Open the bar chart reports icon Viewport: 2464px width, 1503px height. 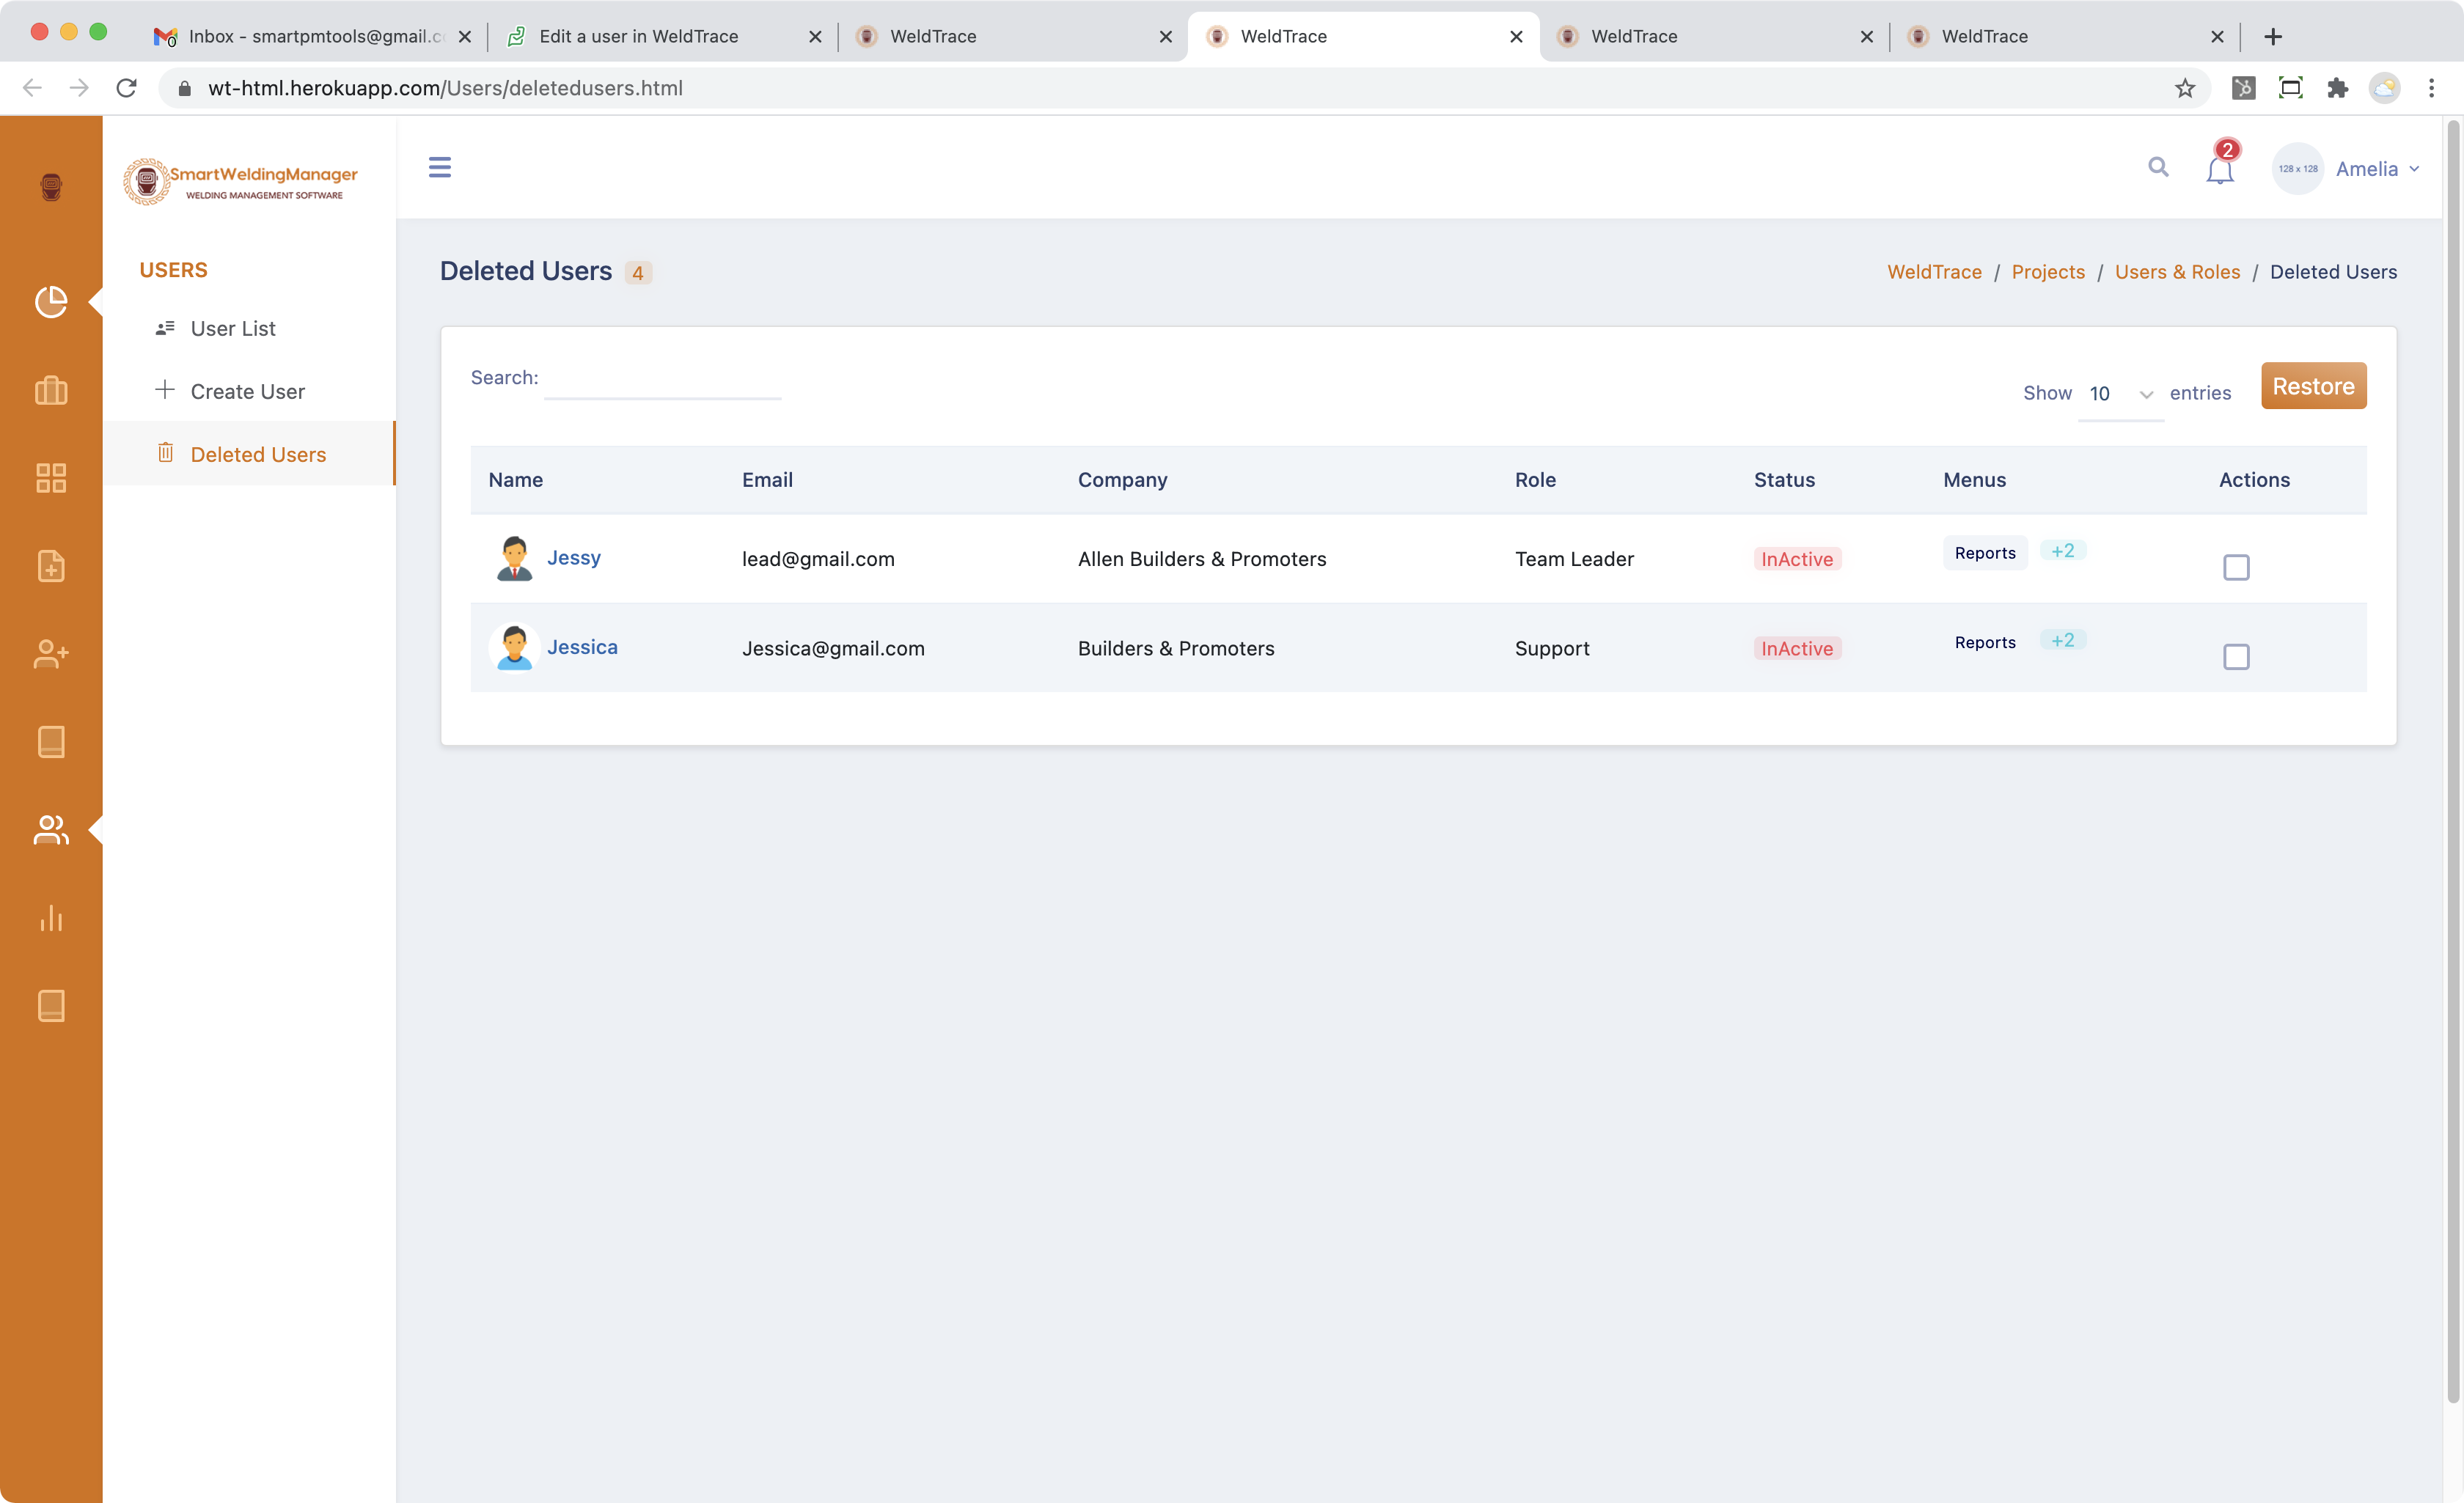[x=51, y=918]
